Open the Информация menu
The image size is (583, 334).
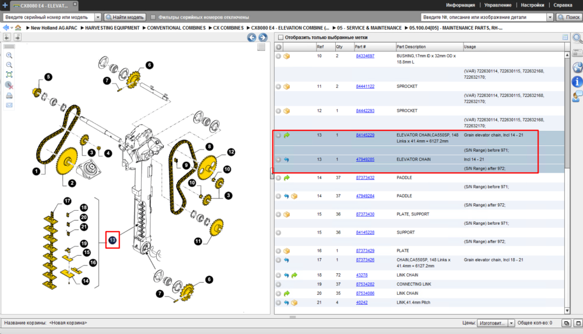coord(461,5)
